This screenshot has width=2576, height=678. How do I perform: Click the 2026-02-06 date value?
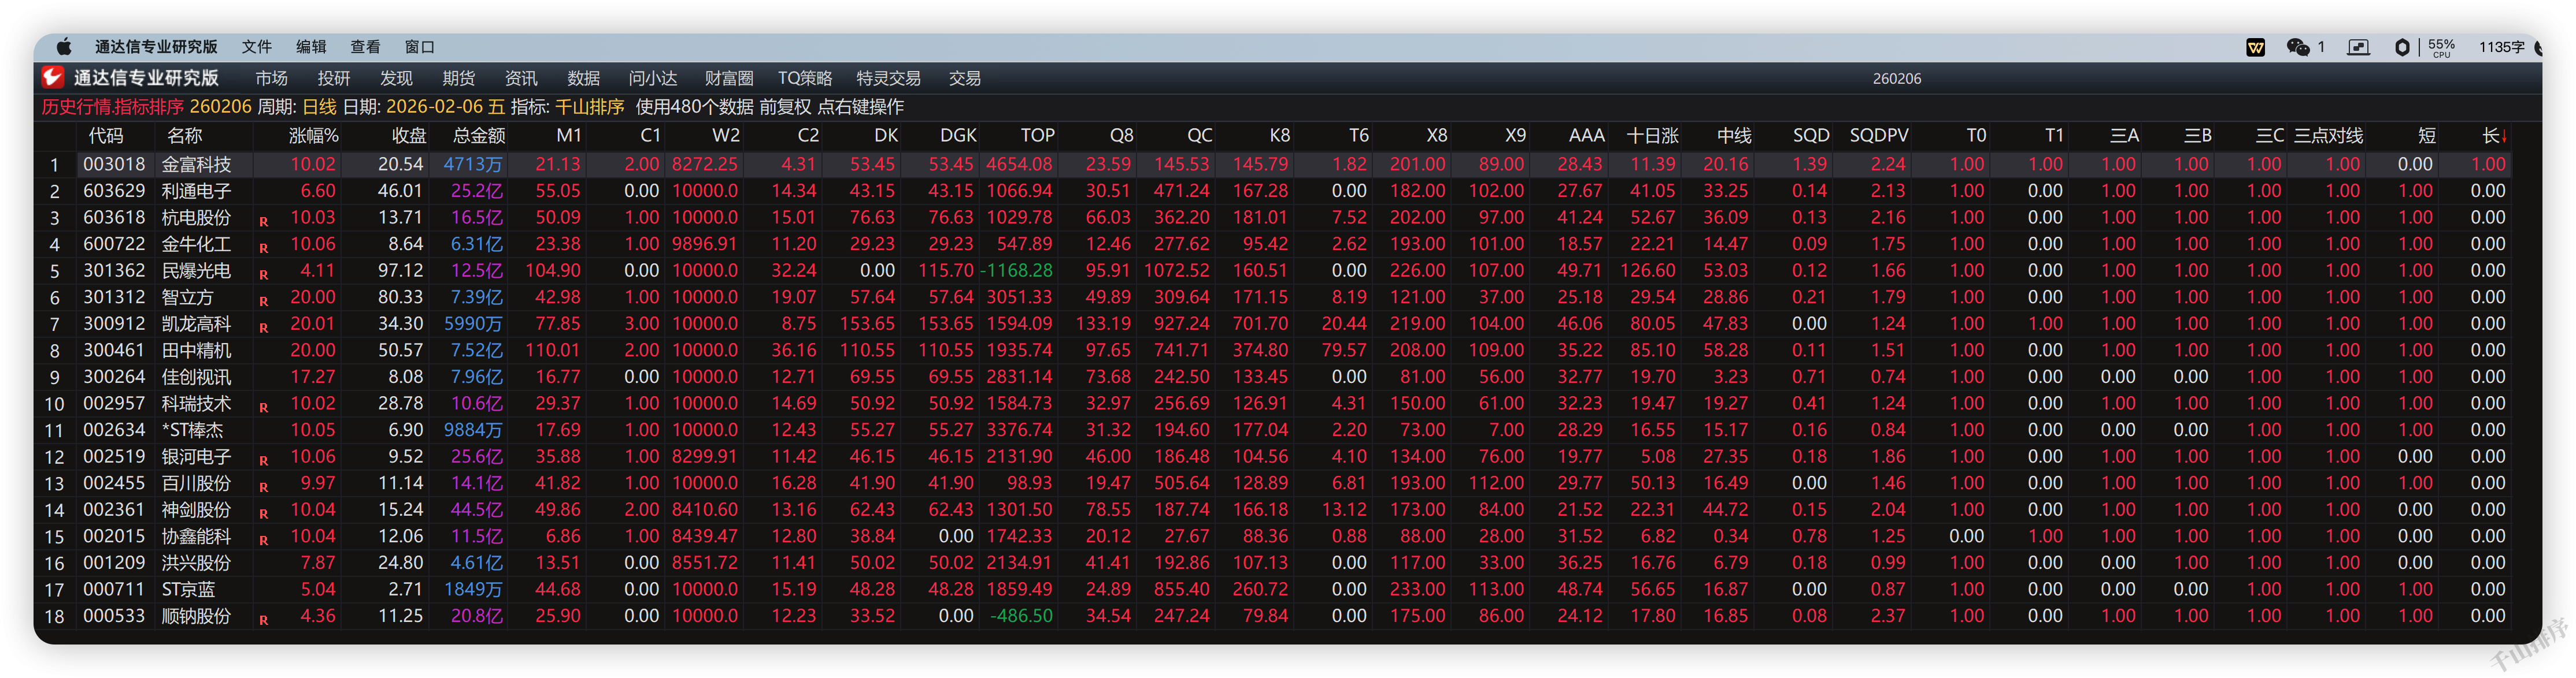(434, 107)
